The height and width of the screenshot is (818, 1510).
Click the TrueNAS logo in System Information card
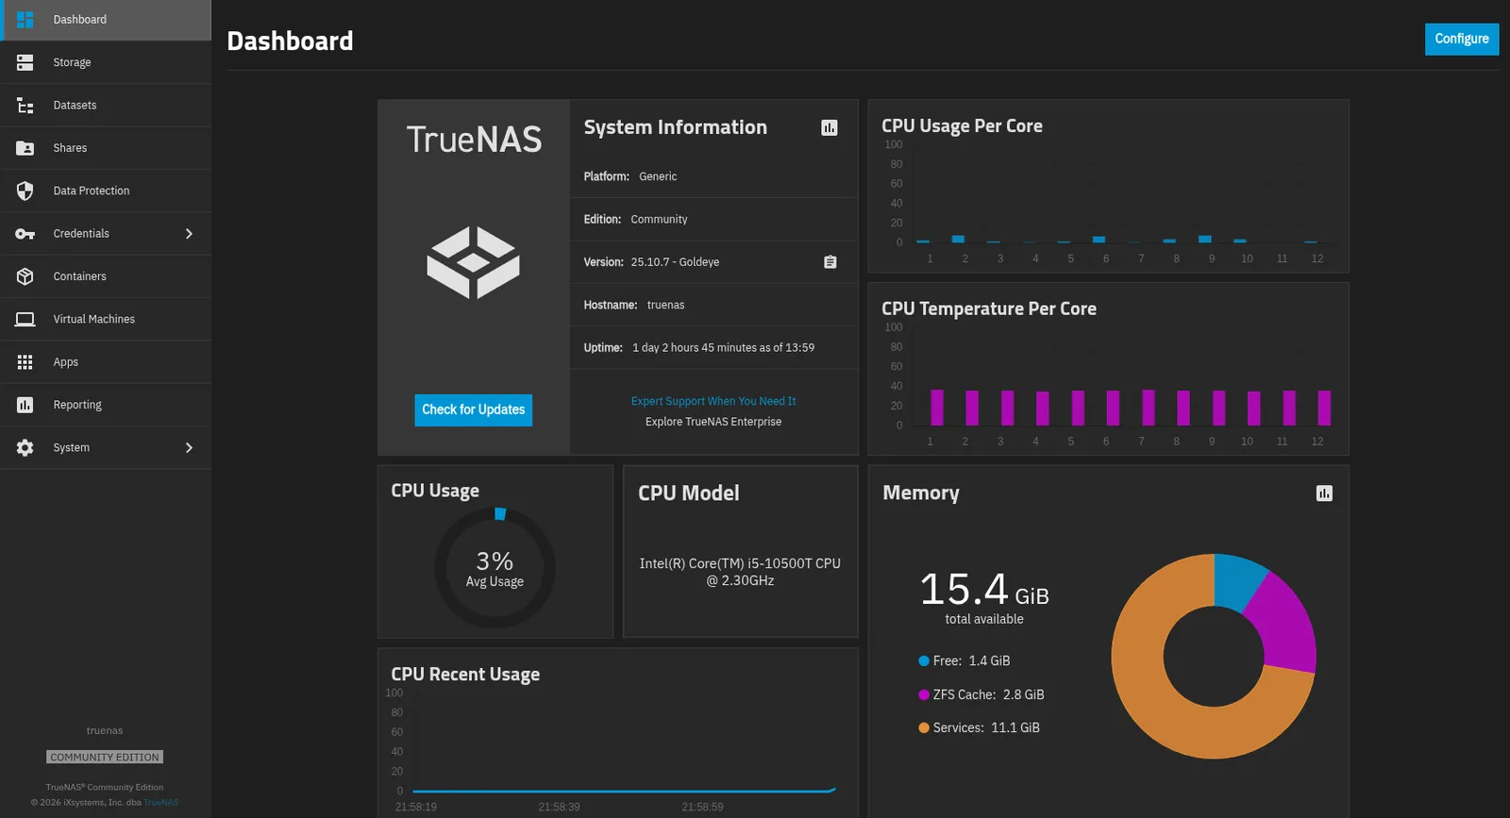coord(473,262)
